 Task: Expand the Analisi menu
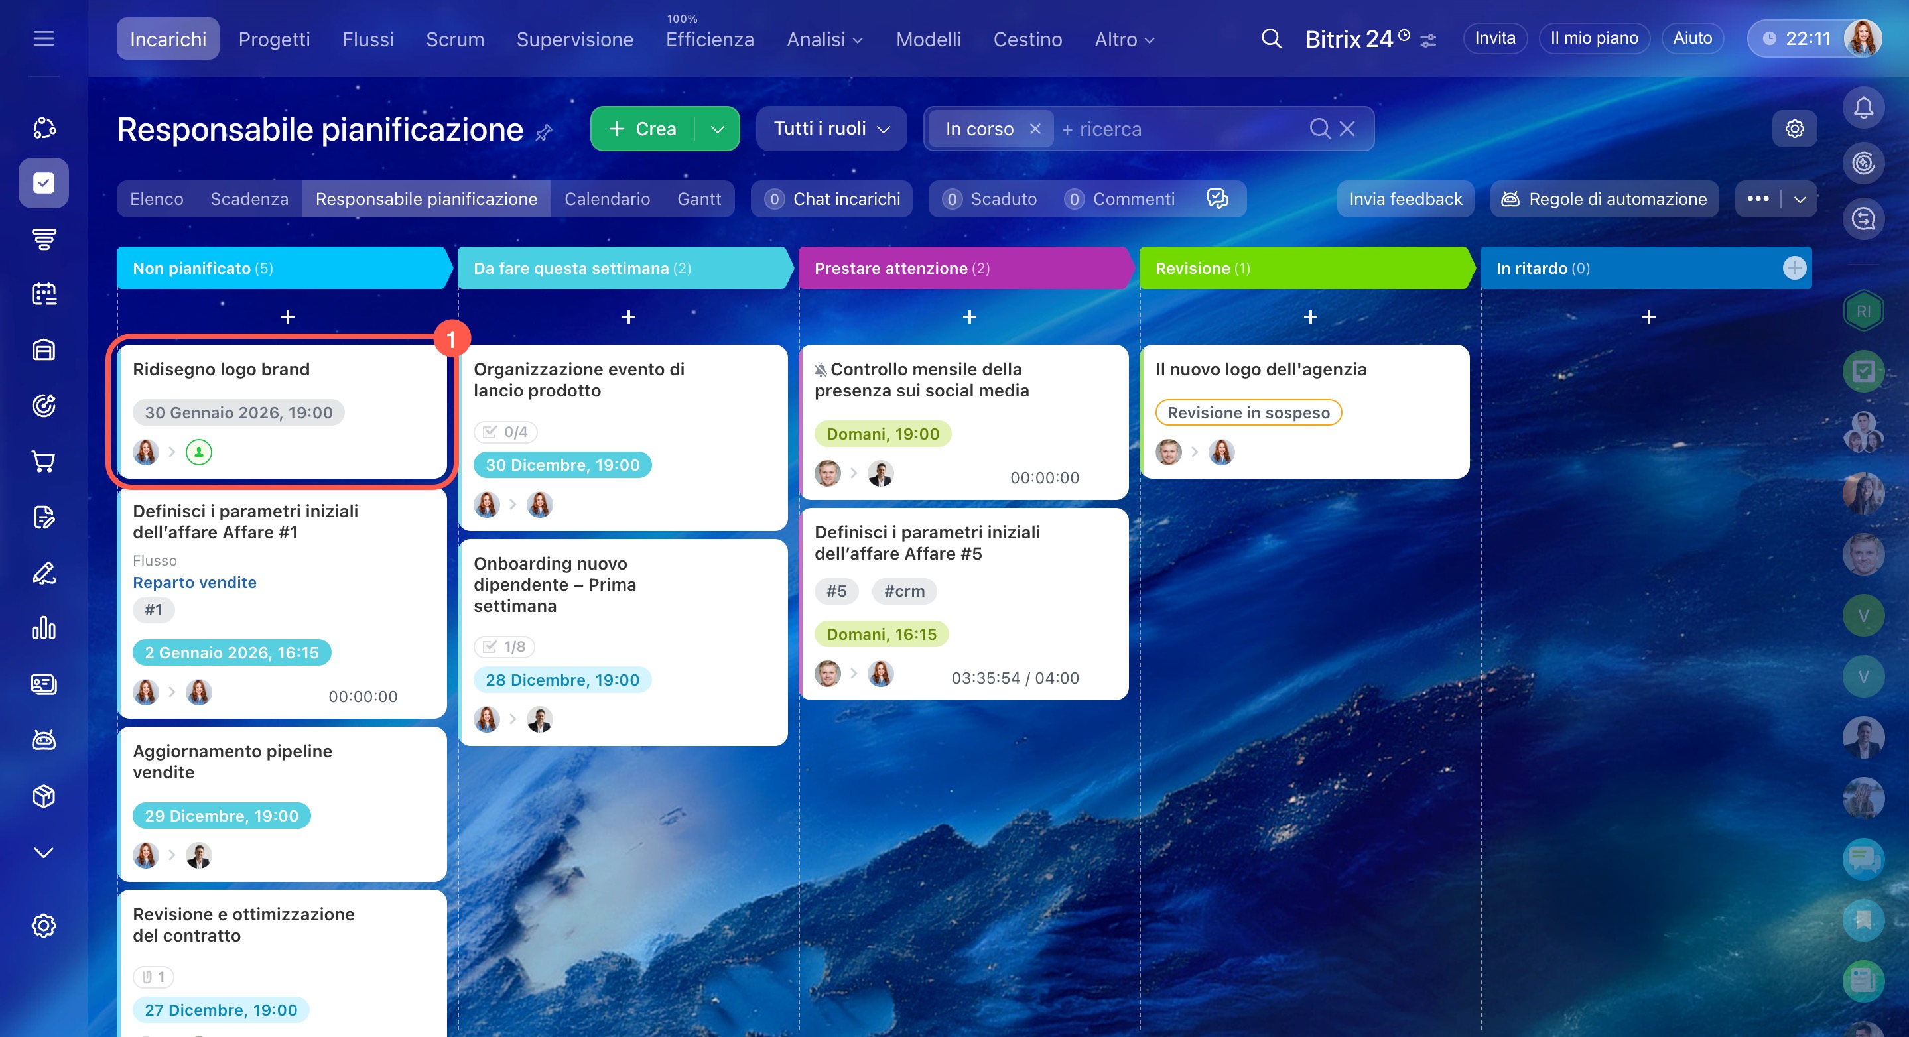[824, 39]
